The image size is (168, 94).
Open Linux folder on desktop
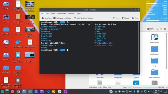coord(6,5)
